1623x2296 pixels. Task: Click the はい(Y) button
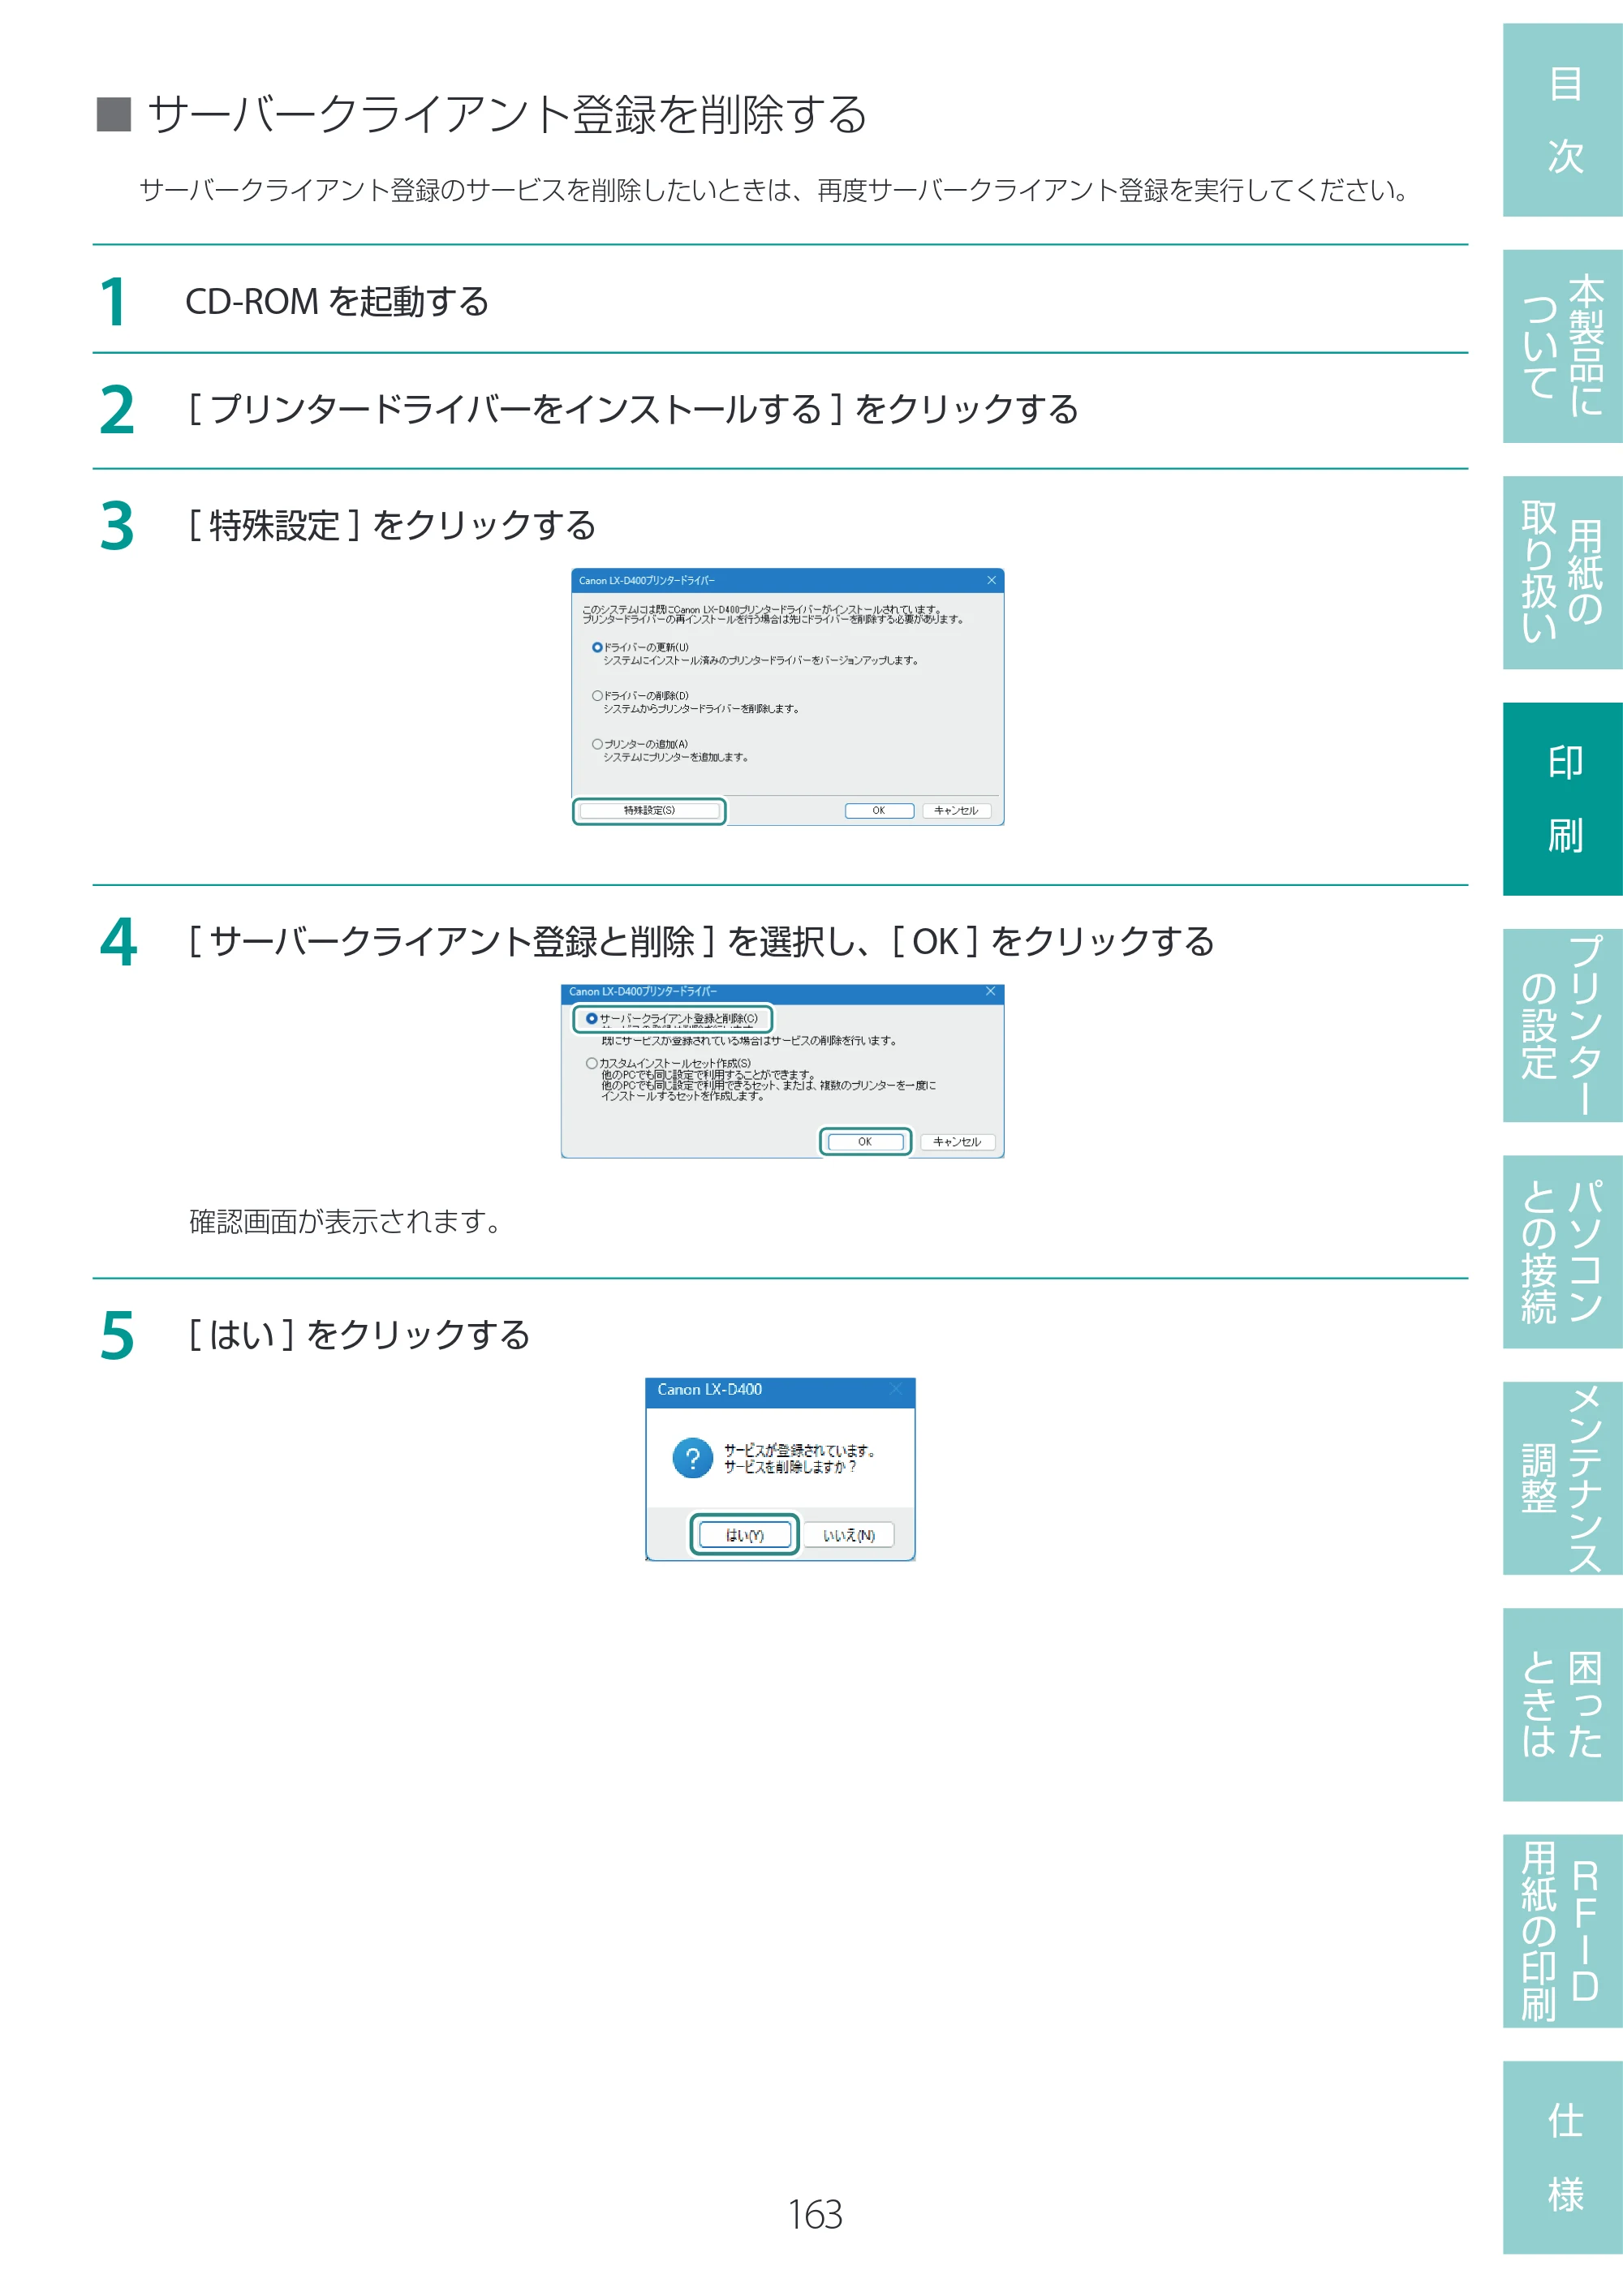pyautogui.click(x=744, y=1535)
